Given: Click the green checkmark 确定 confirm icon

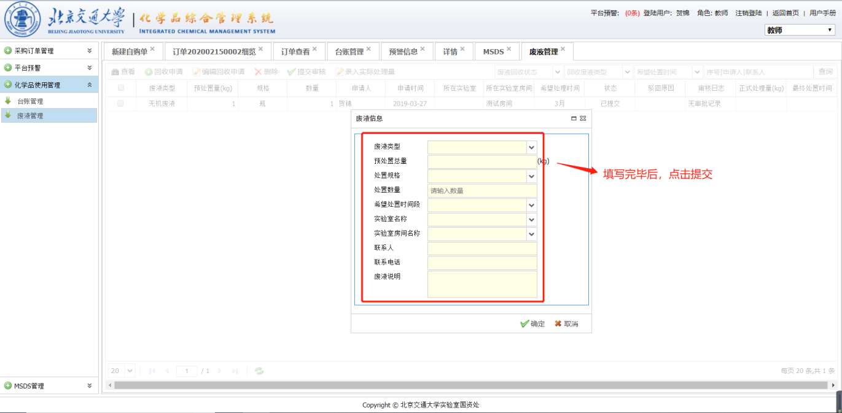Looking at the screenshot, I should click(524, 324).
